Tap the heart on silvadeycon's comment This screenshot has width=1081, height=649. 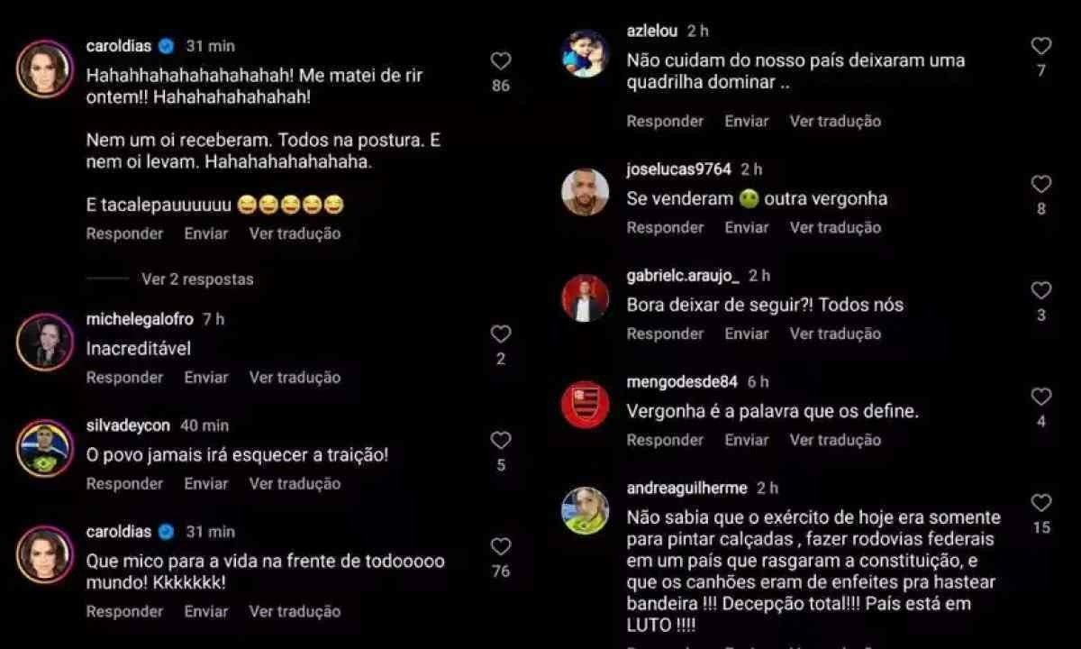pos(501,441)
